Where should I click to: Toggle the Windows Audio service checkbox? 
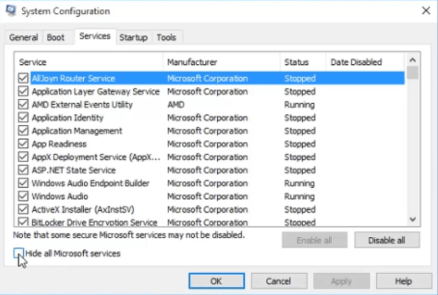pyautogui.click(x=23, y=196)
